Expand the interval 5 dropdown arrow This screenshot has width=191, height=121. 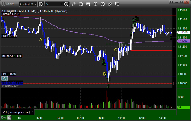point(61,4)
